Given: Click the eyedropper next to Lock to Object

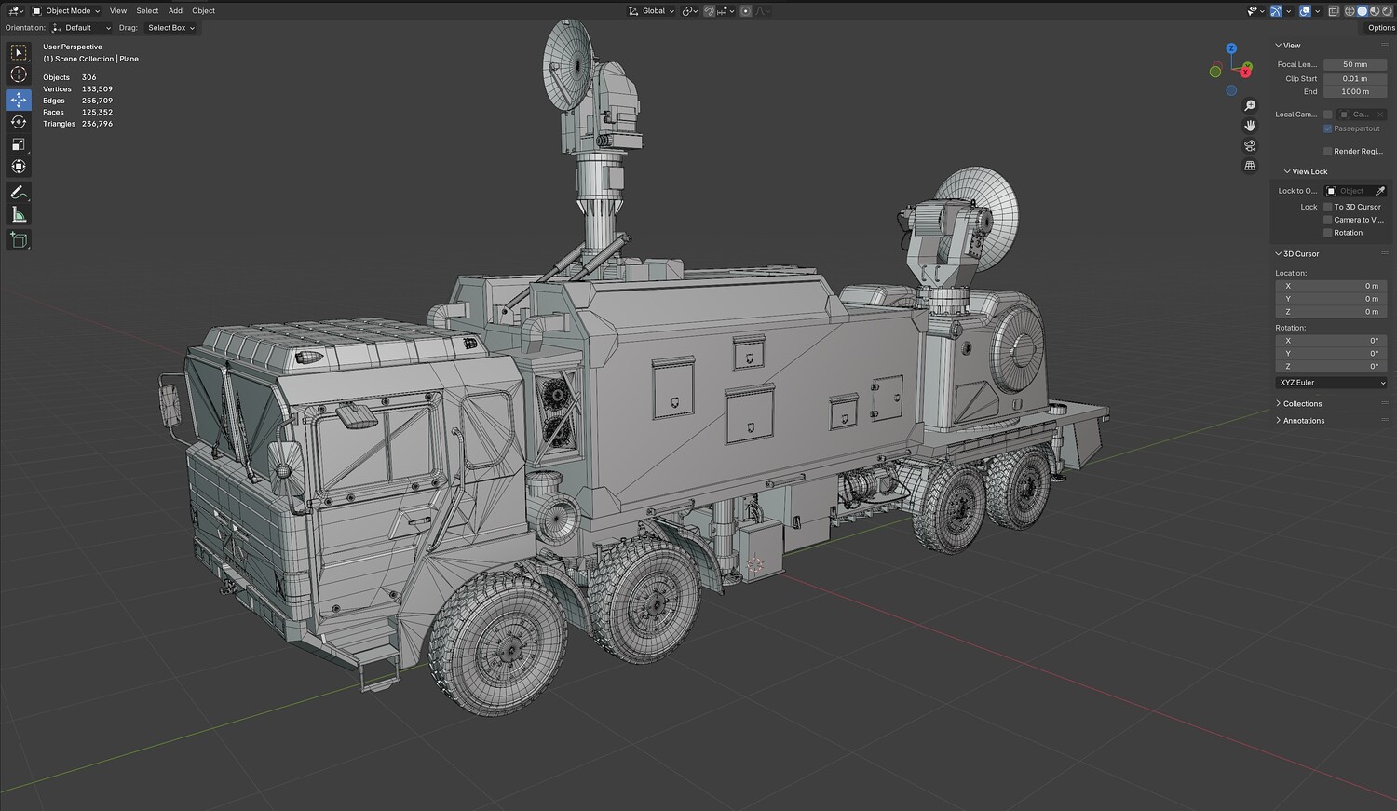Looking at the screenshot, I should (1380, 191).
